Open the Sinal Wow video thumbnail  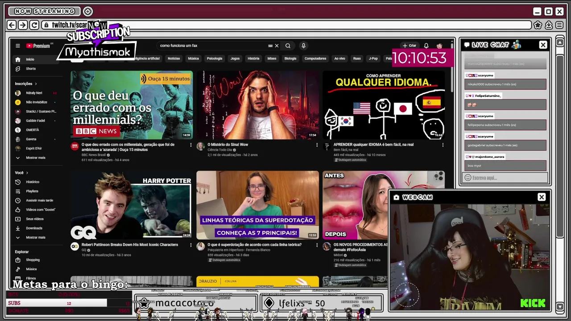pyautogui.click(x=258, y=105)
